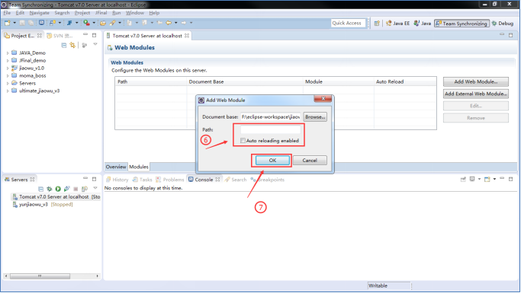Viewport: 521px width, 293px height.
Task: Click the Open Perspective icon
Action: [x=377, y=23]
